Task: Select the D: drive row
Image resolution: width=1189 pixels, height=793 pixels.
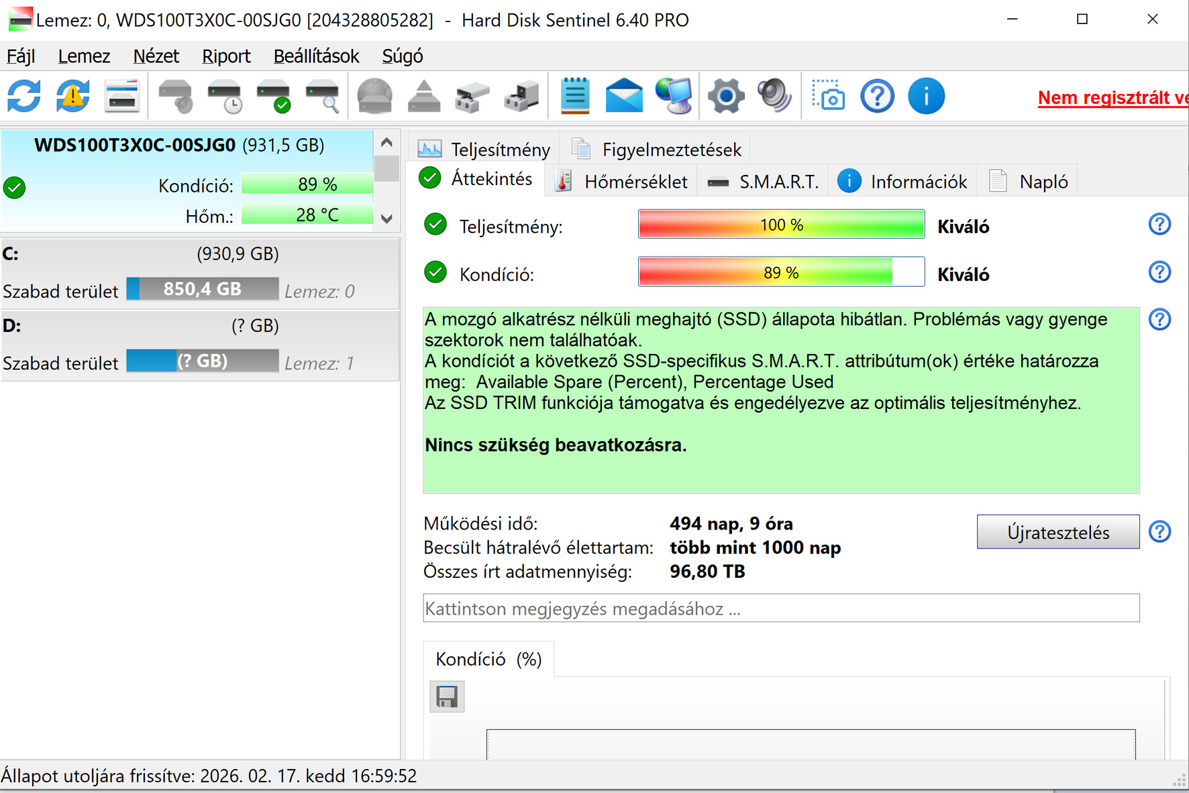Action: click(200, 345)
